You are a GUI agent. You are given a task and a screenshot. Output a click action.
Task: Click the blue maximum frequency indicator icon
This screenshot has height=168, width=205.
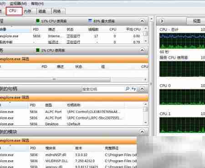tap(90, 20)
